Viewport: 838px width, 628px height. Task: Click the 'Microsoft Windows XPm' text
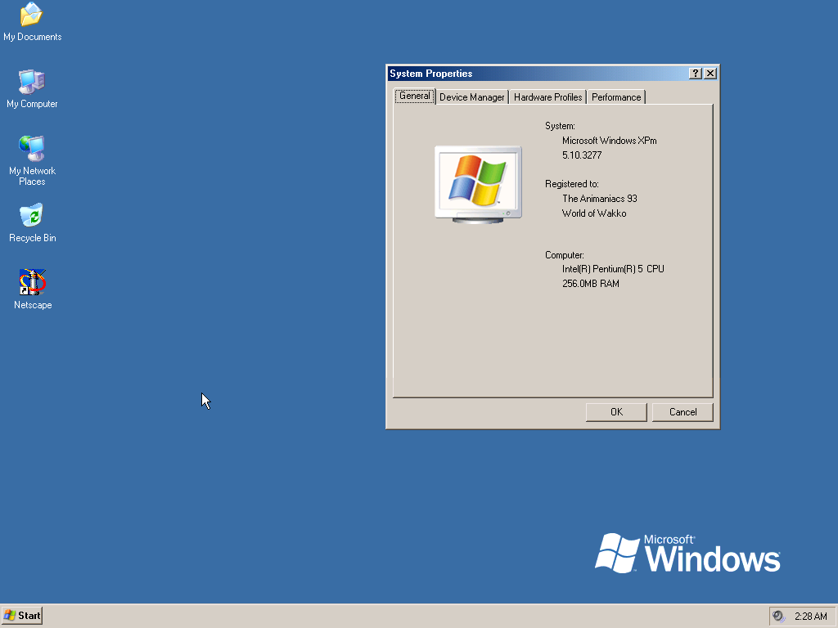click(x=609, y=141)
